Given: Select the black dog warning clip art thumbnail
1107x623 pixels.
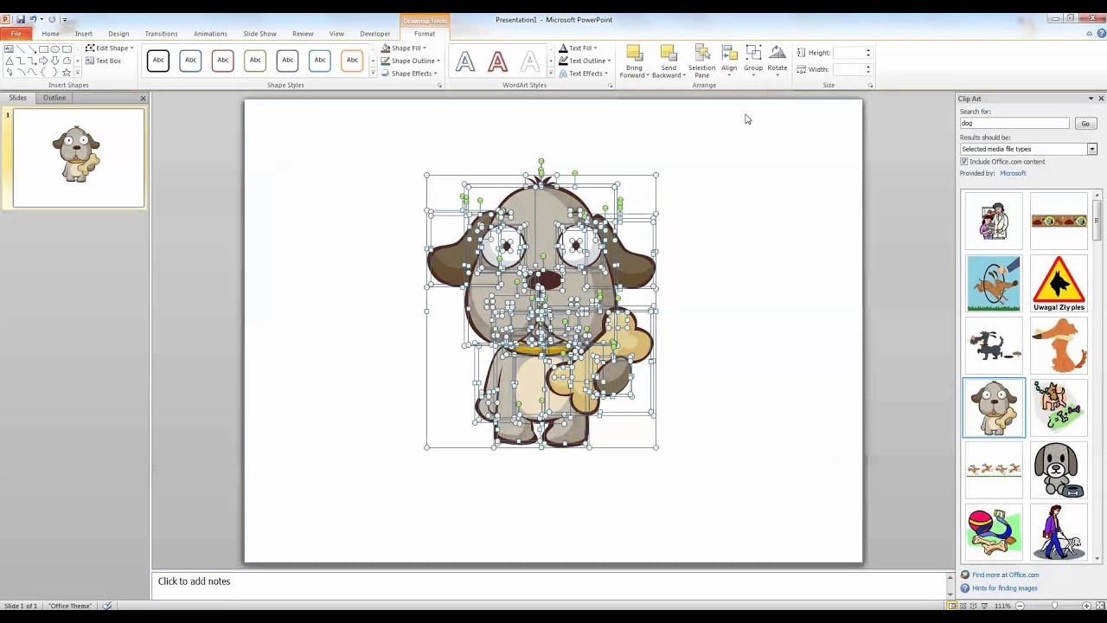Looking at the screenshot, I should [x=1059, y=283].
